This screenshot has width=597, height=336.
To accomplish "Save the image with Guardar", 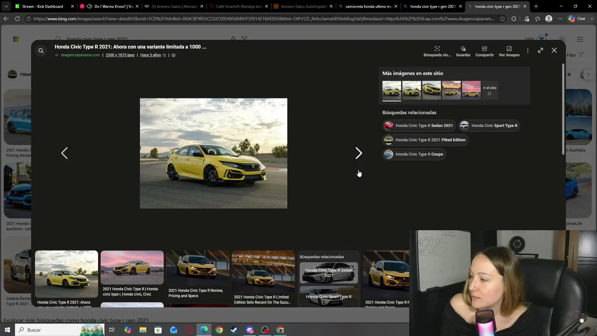I will click(463, 51).
